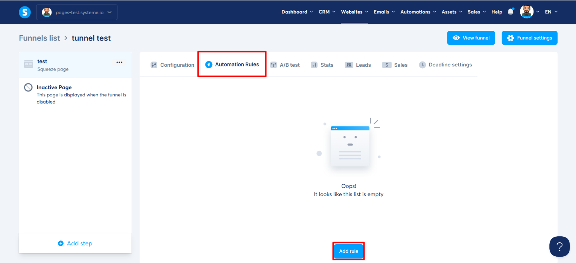Switch to the Sales tab in funnel

(395, 65)
